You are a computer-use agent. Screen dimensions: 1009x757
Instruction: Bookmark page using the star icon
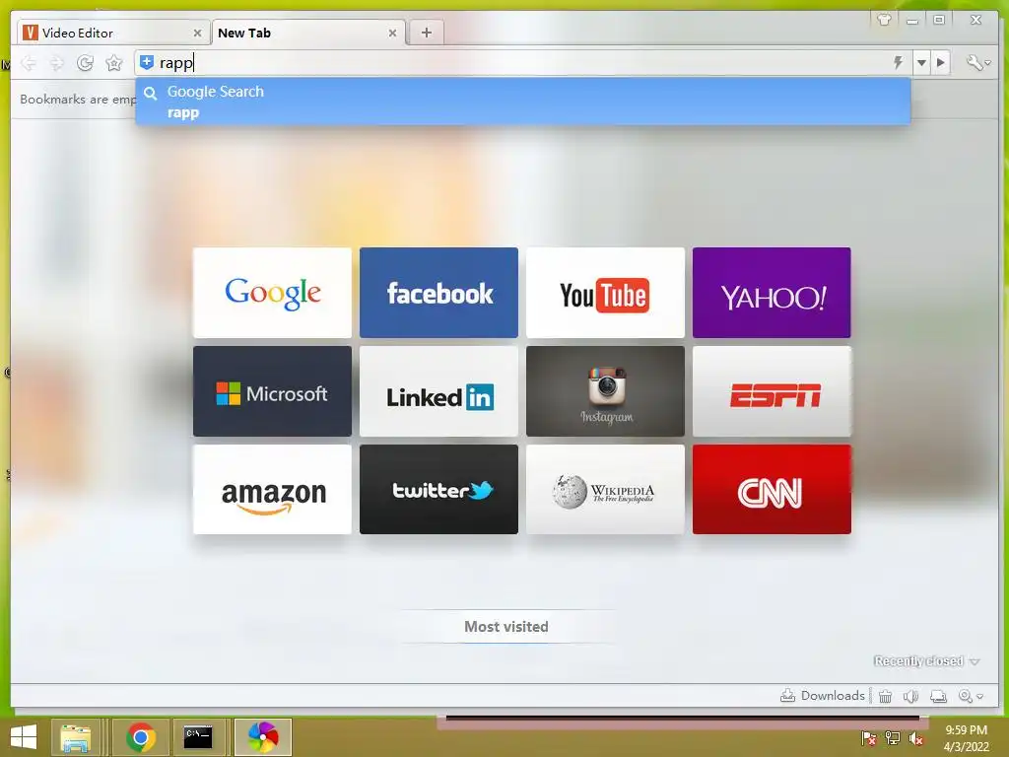coord(114,62)
